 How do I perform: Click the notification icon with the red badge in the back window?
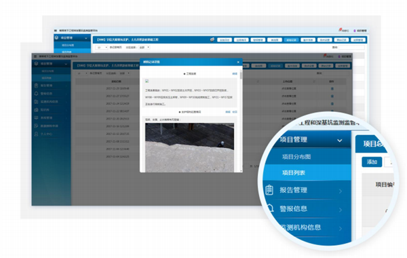point(341,30)
